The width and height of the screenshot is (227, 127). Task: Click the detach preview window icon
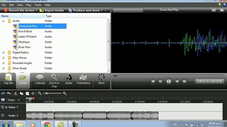[x=222, y=10]
